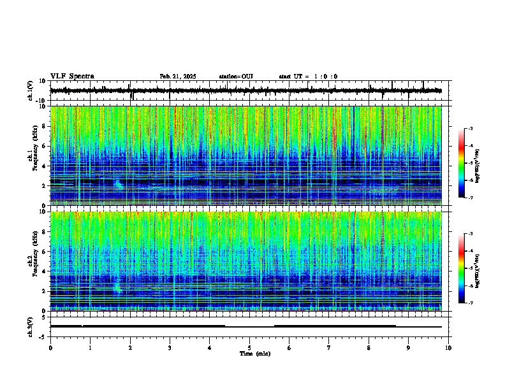The height and width of the screenshot is (390, 505).
Task: Click the blob near 2 kHz in ch.1 spectrogram
Action: [x=119, y=185]
